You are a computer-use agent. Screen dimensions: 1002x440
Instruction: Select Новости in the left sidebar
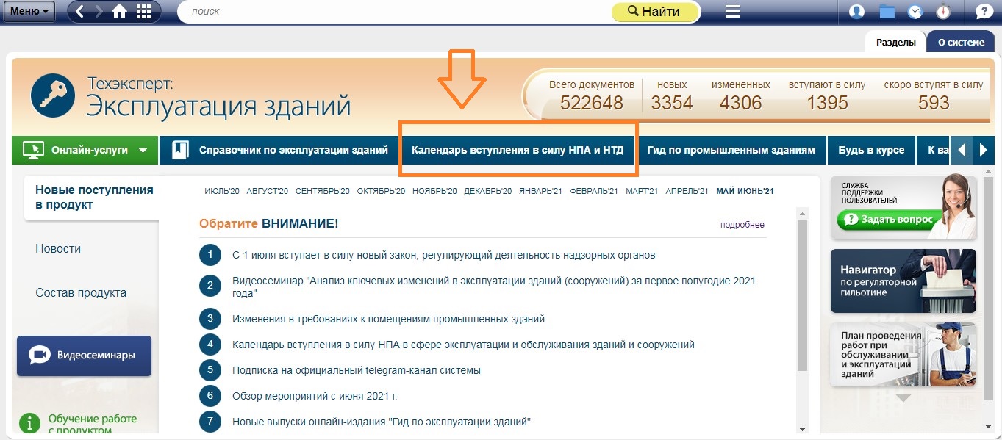point(58,248)
